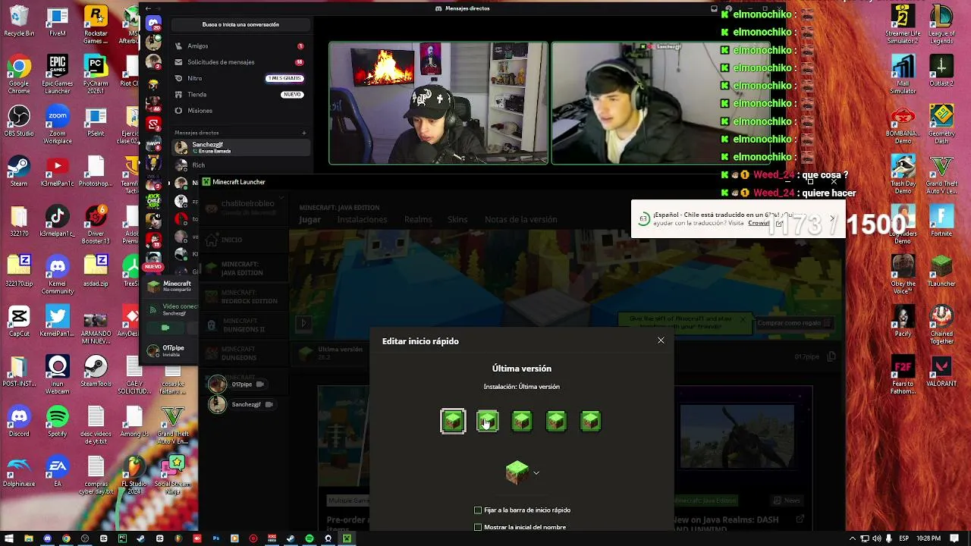The width and height of the screenshot is (971, 546).
Task: Open 'Solicitudes de mensajes' in Discord
Action: (240, 62)
